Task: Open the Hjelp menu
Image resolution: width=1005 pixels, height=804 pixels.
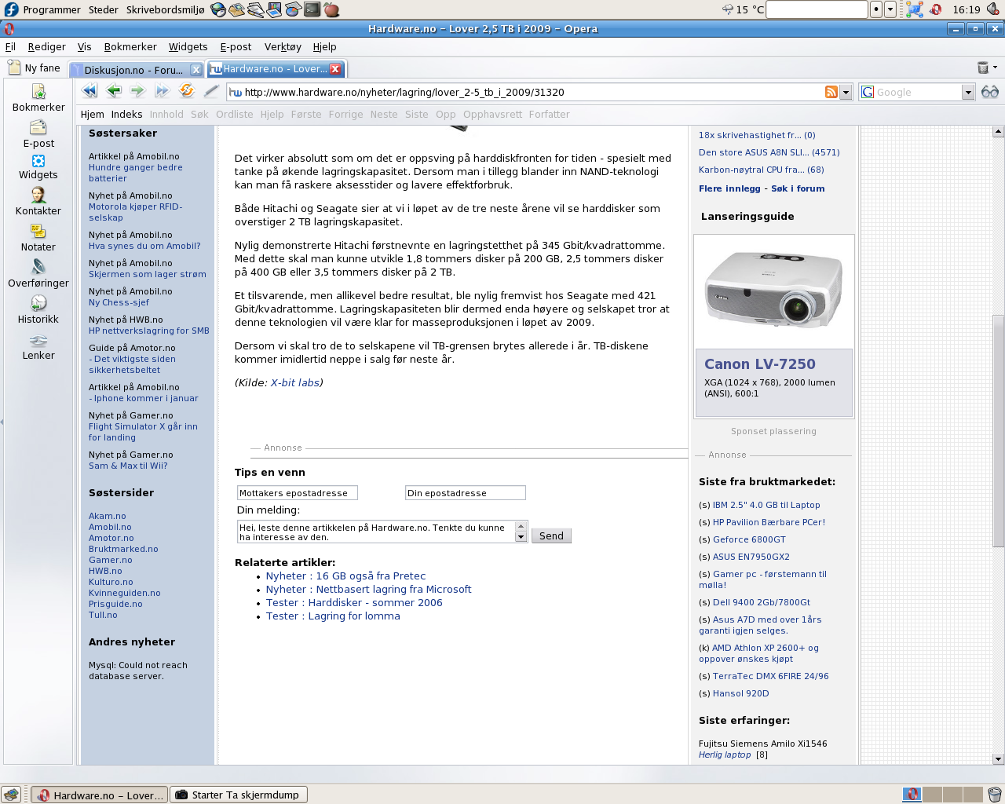Action: 324,46
